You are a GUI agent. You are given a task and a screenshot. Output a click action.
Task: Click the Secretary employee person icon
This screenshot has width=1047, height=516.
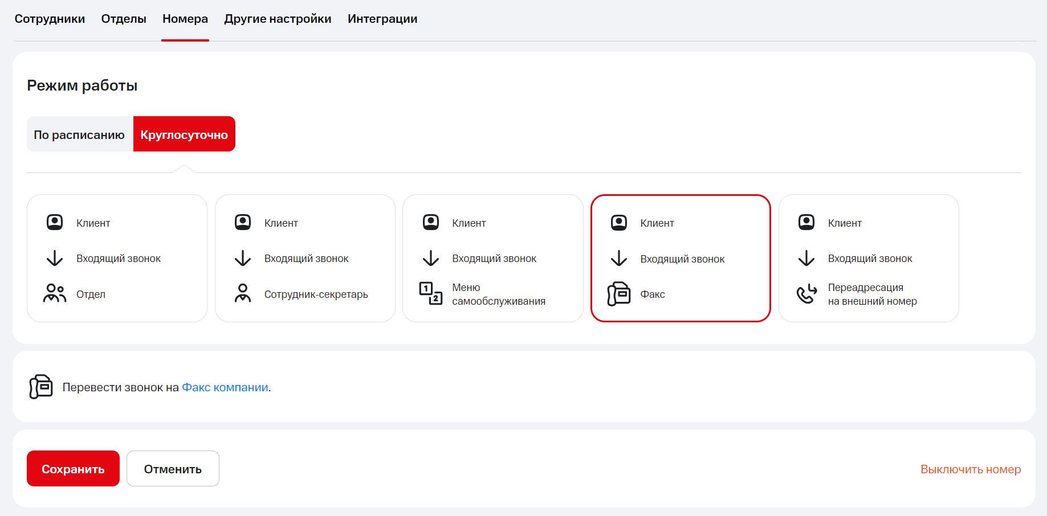click(x=243, y=294)
